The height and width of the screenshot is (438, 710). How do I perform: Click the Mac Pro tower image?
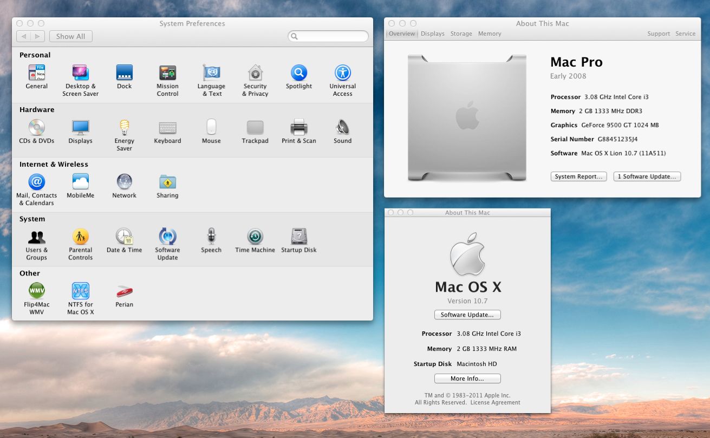click(467, 117)
